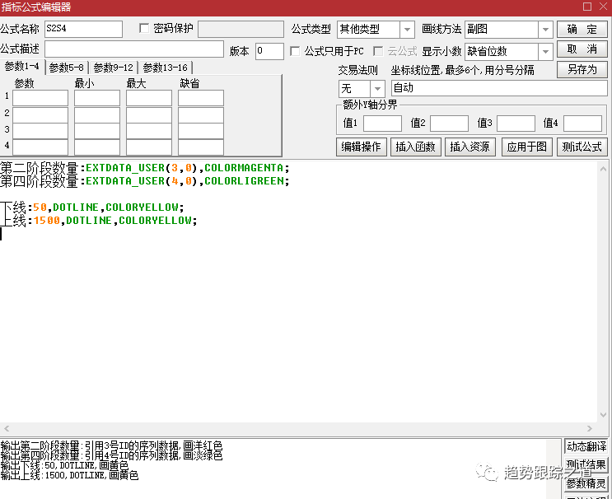The width and height of the screenshot is (612, 499).
Task: Click the 确定 button
Action: point(582,30)
